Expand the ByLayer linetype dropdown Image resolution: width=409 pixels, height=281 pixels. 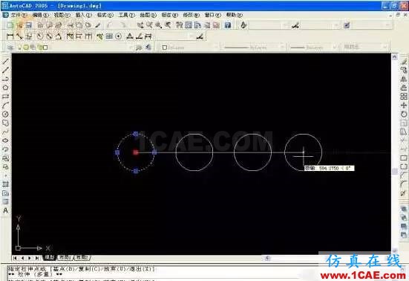[x=254, y=48]
